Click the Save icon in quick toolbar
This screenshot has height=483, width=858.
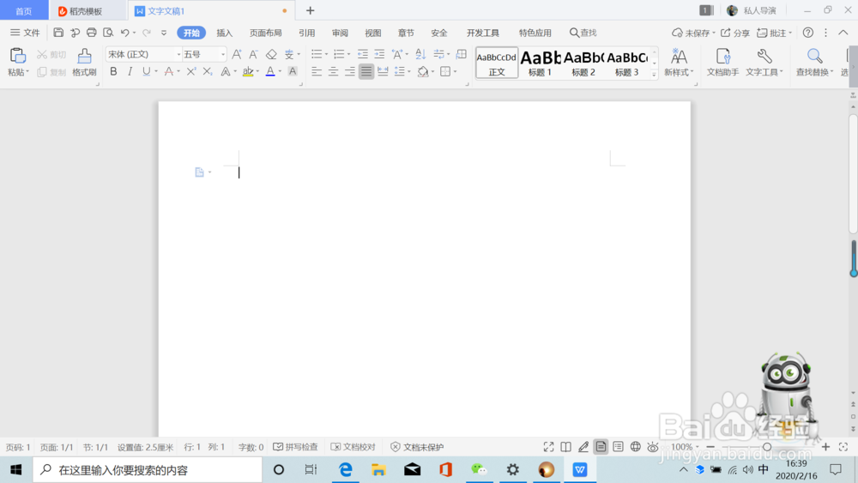pyautogui.click(x=58, y=33)
